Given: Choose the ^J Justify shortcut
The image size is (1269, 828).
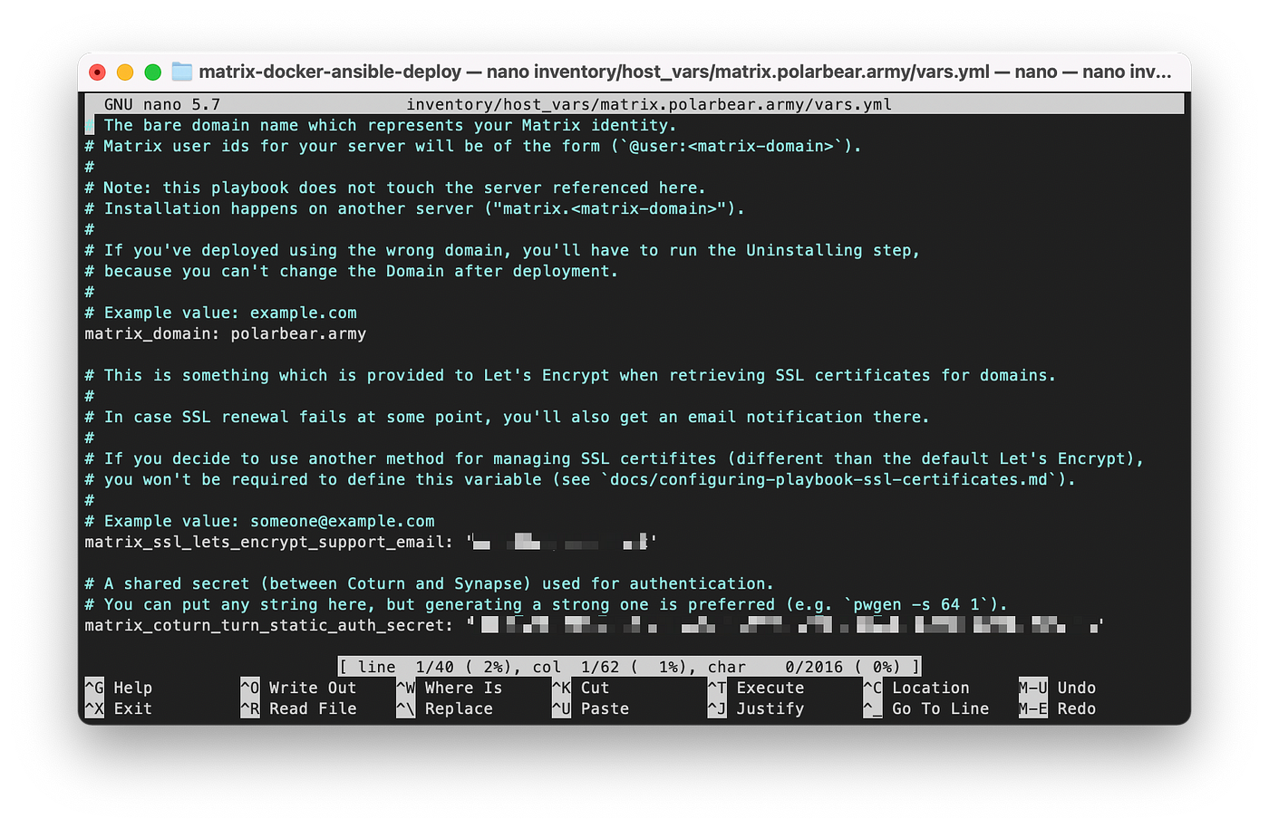Looking at the screenshot, I should pyautogui.click(x=756, y=708).
